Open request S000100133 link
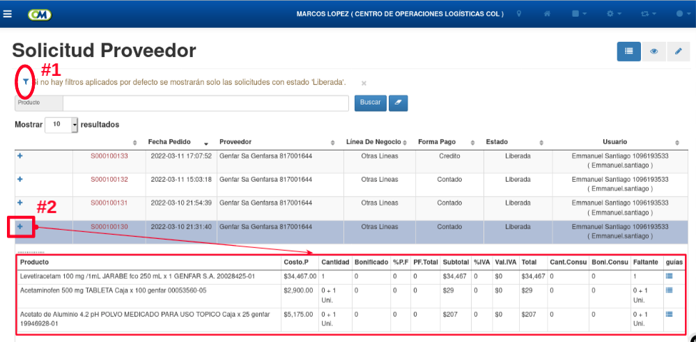696x342 pixels. click(x=109, y=156)
